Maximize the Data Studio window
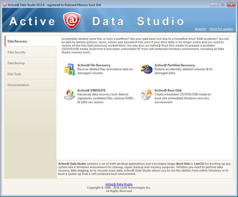The height and width of the screenshot is (197, 238). click(x=223, y=5)
